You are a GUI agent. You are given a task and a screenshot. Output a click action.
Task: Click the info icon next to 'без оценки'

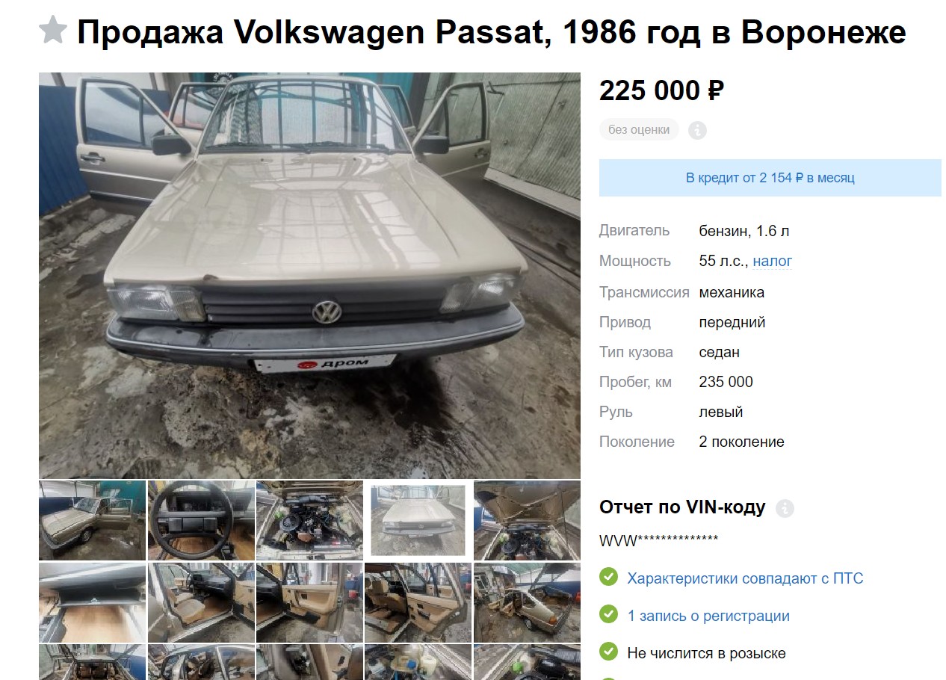coord(697,130)
